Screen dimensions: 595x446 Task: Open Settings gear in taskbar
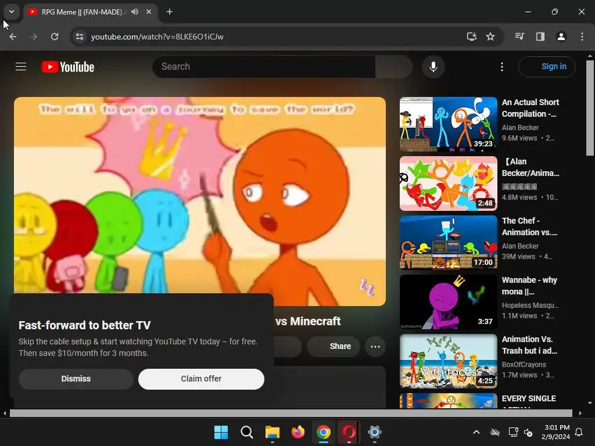[375, 432]
